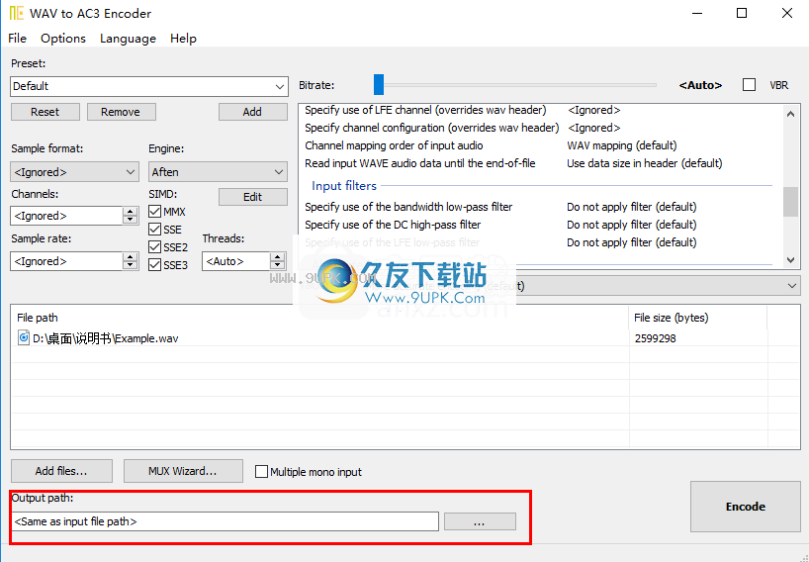Viewport: 809px width, 562px height.
Task: Open the Help menu
Action: coord(183,39)
